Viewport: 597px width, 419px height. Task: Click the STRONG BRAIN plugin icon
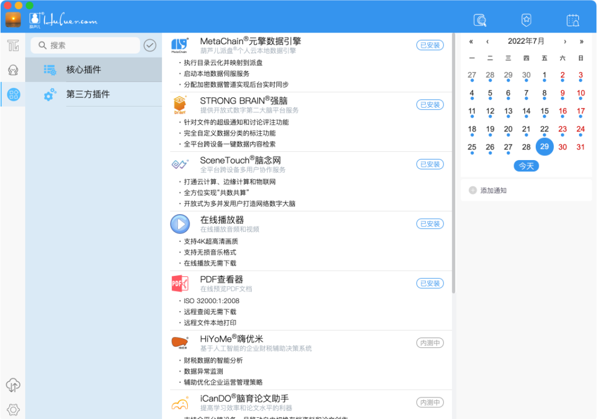point(180,105)
